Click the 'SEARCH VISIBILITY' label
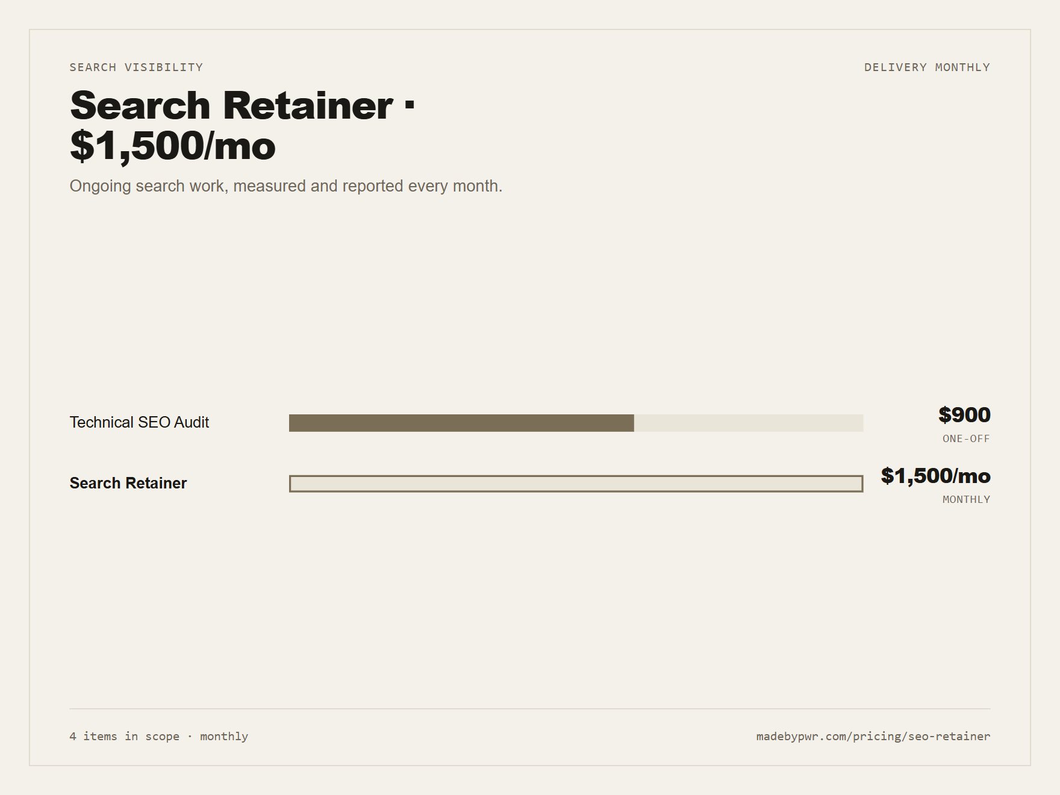 (x=136, y=67)
